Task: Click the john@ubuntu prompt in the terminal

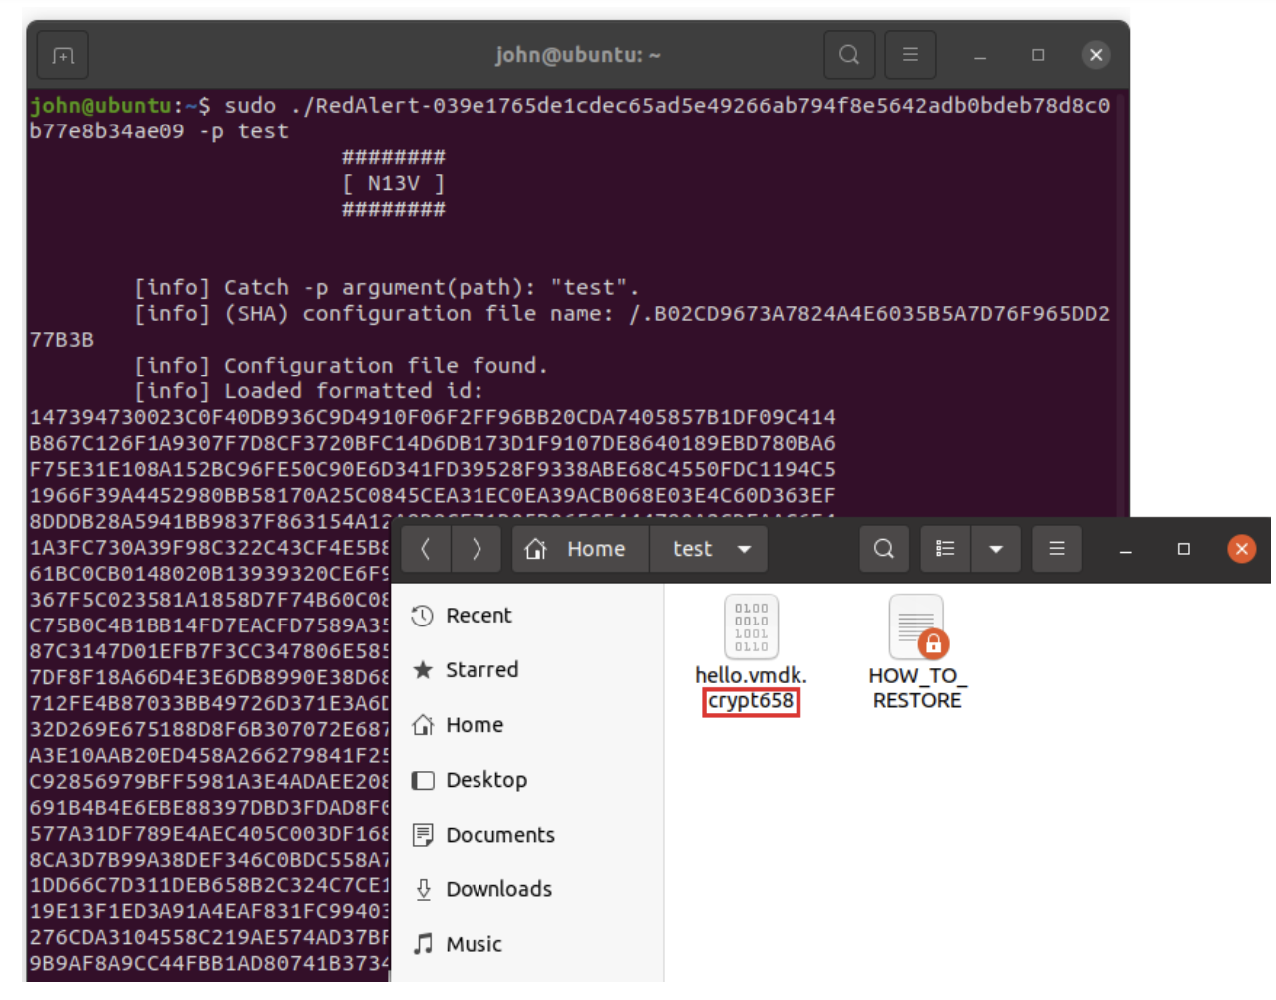Action: [120, 106]
